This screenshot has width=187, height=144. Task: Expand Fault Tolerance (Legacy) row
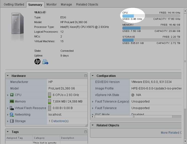pyautogui.click(x=93, y=102)
